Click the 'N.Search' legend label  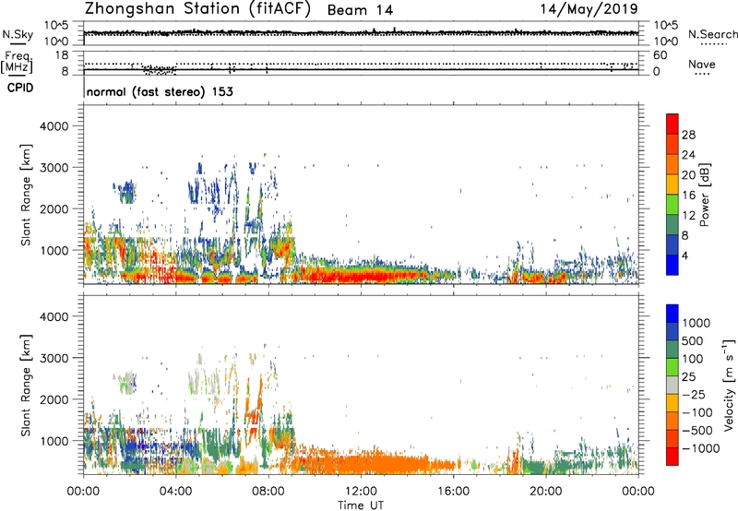click(x=713, y=34)
